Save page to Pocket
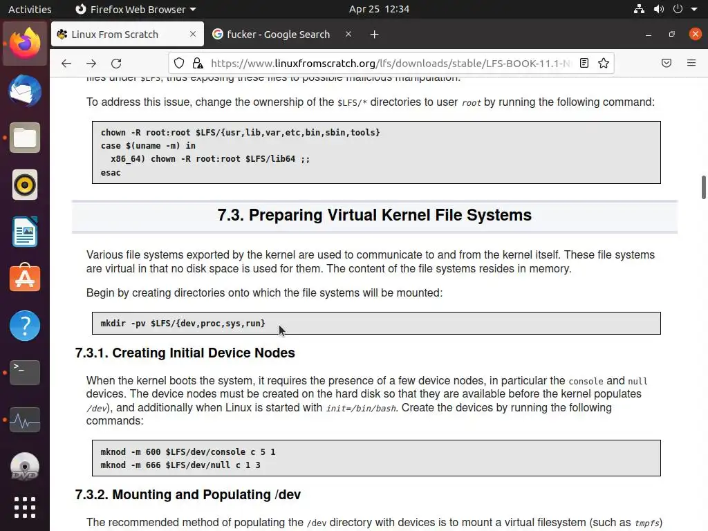The height and width of the screenshot is (531, 708). coord(667,63)
